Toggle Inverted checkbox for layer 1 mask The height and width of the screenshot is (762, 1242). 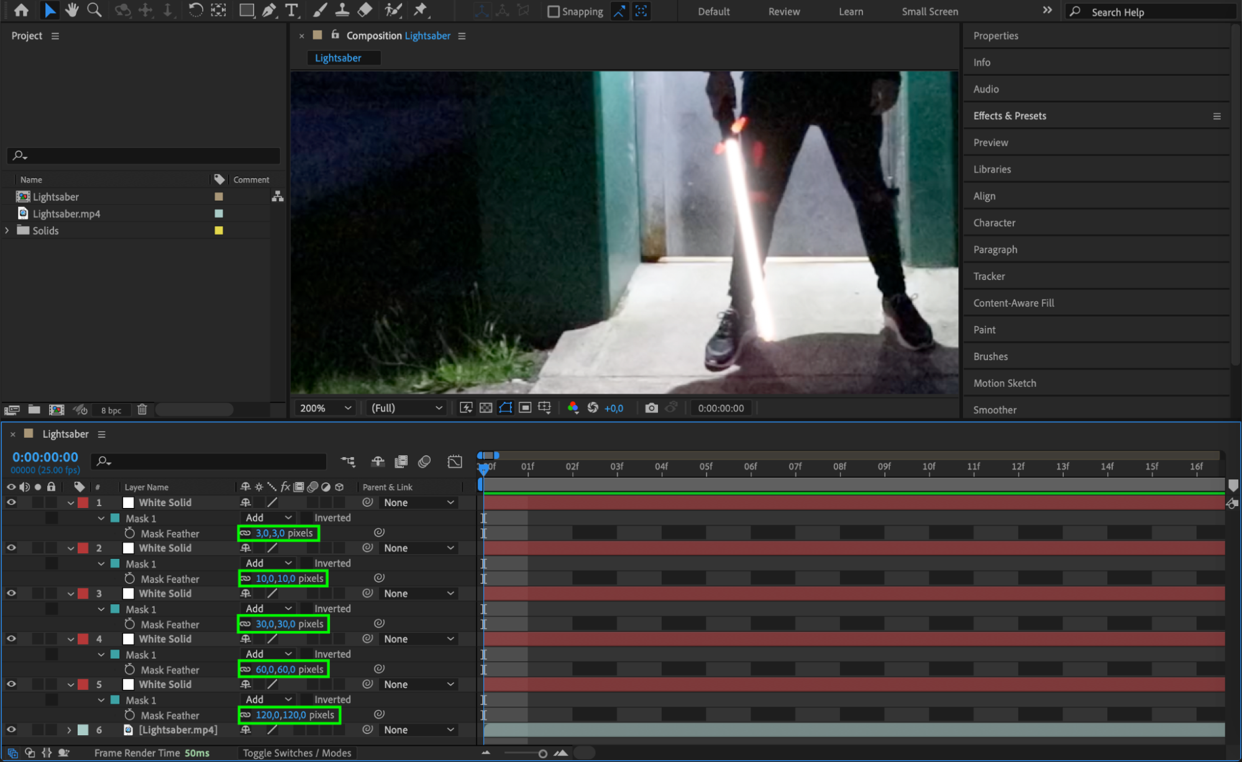click(x=307, y=517)
